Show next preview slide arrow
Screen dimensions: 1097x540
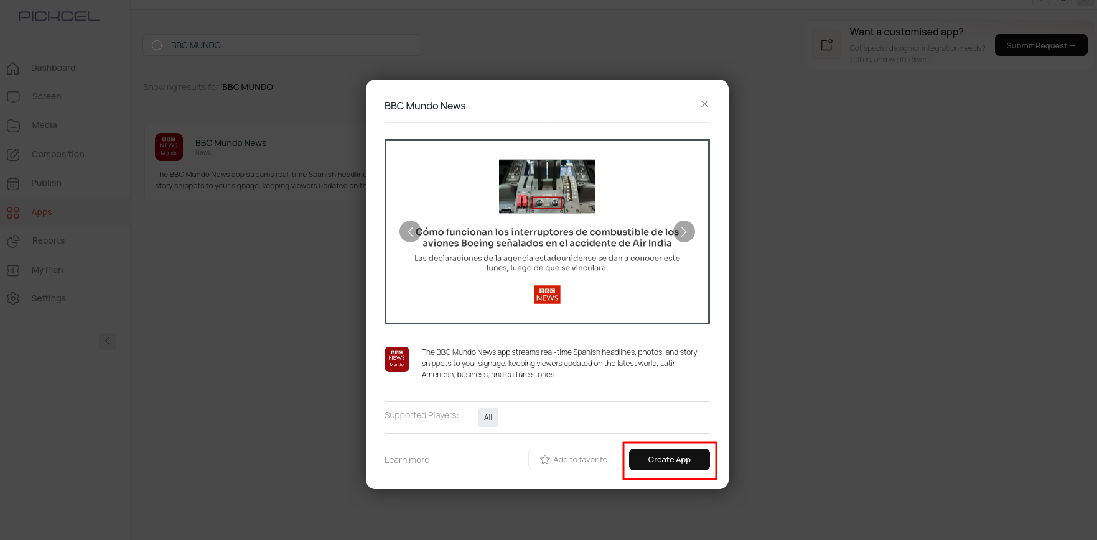pos(684,232)
